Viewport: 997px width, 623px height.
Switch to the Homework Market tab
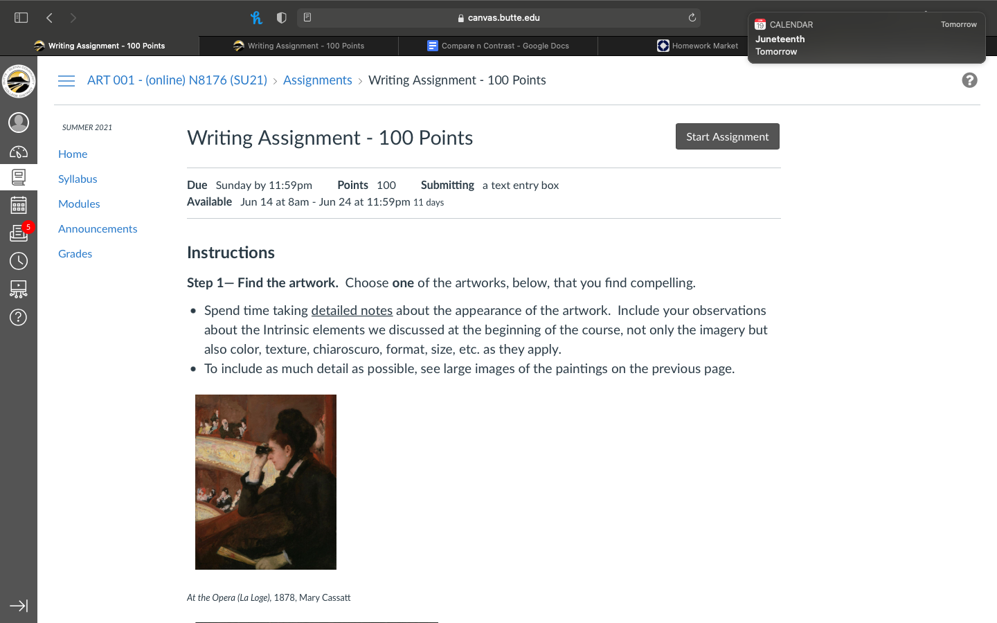[698, 46]
